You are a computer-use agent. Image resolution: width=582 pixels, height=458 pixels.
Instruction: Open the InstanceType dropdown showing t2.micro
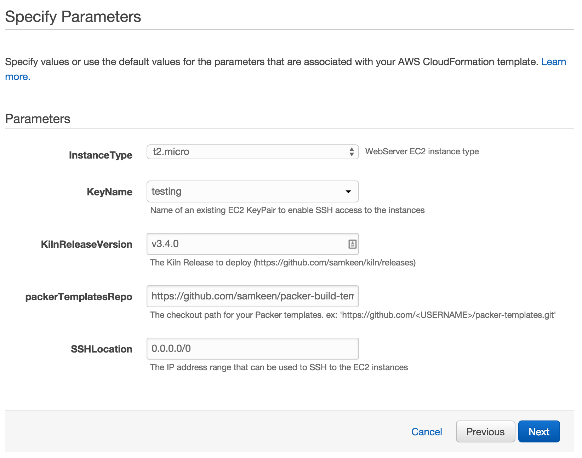[252, 152]
